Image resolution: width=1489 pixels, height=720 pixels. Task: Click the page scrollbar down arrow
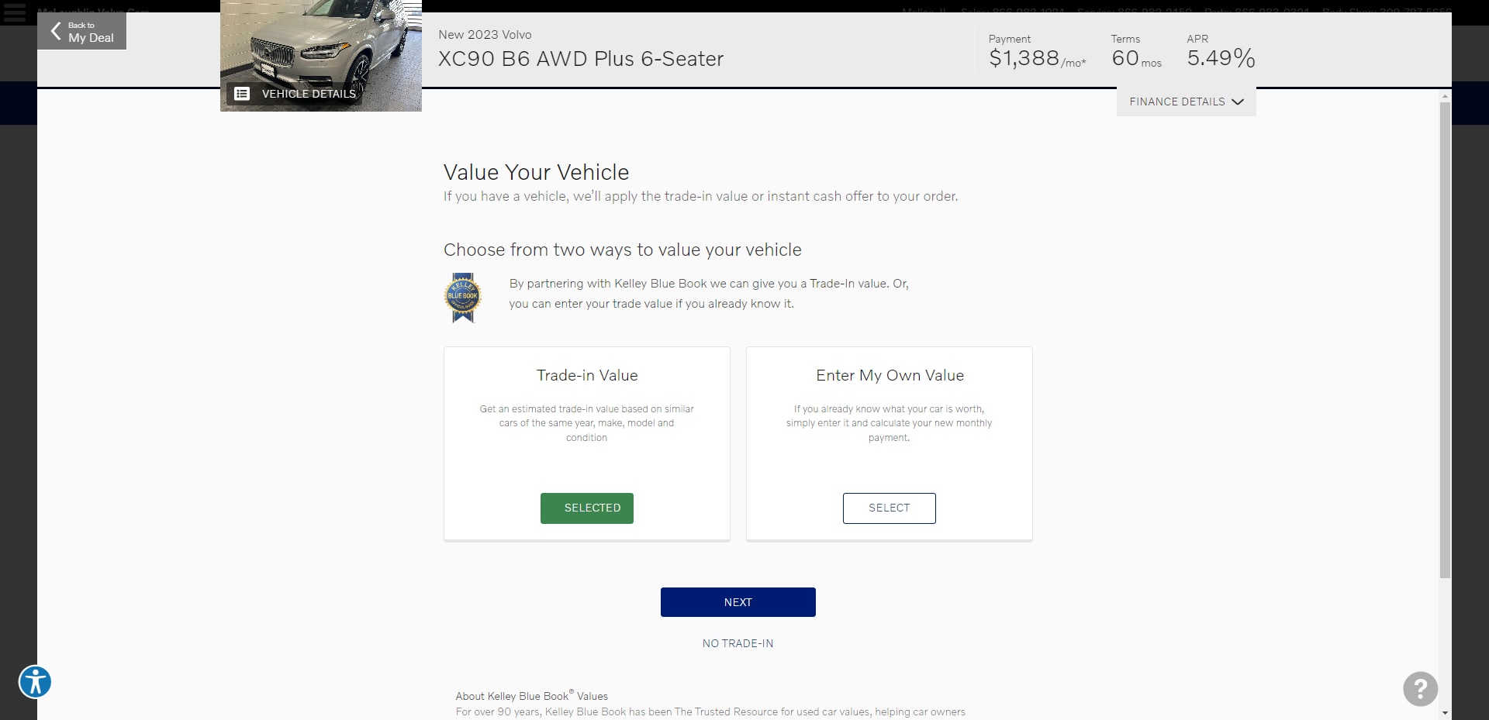point(1445,712)
